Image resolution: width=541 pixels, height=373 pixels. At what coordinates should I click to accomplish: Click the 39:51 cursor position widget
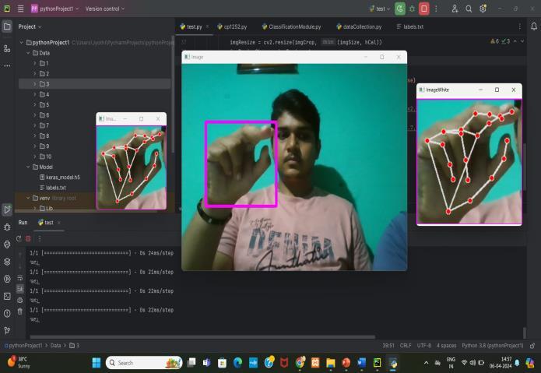[x=388, y=346]
